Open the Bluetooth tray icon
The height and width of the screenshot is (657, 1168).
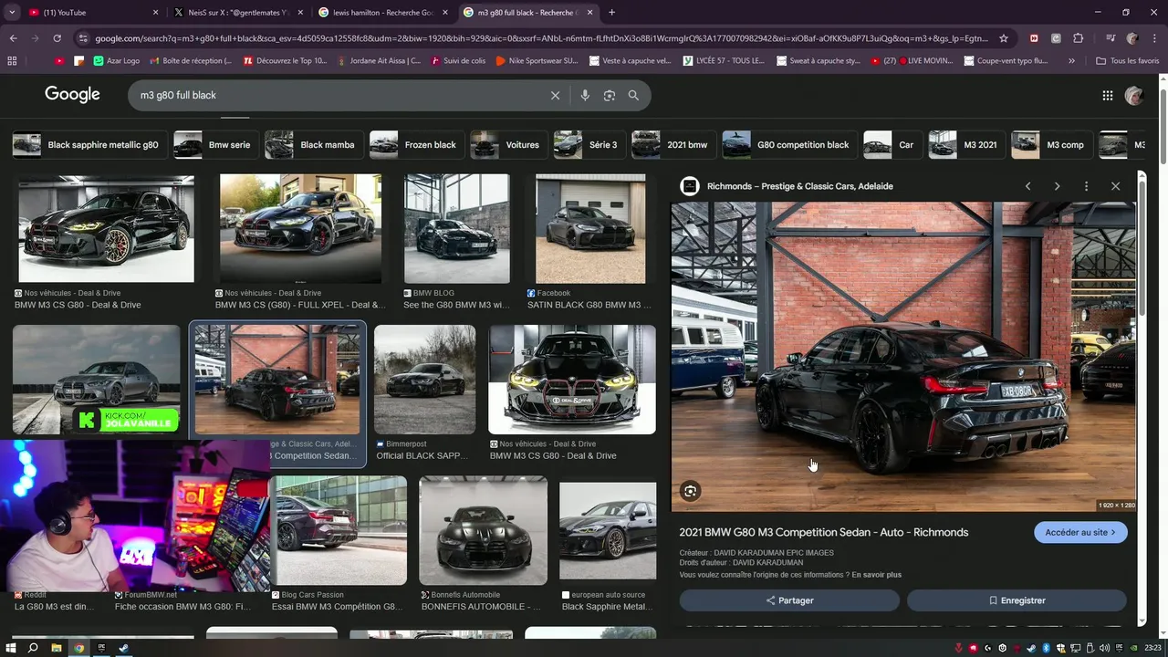click(x=1047, y=648)
